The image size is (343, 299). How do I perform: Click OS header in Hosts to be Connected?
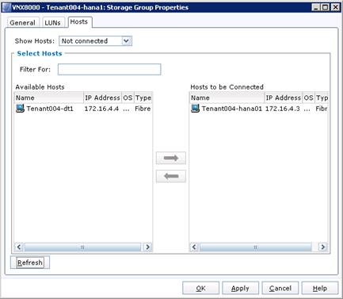pos(308,98)
